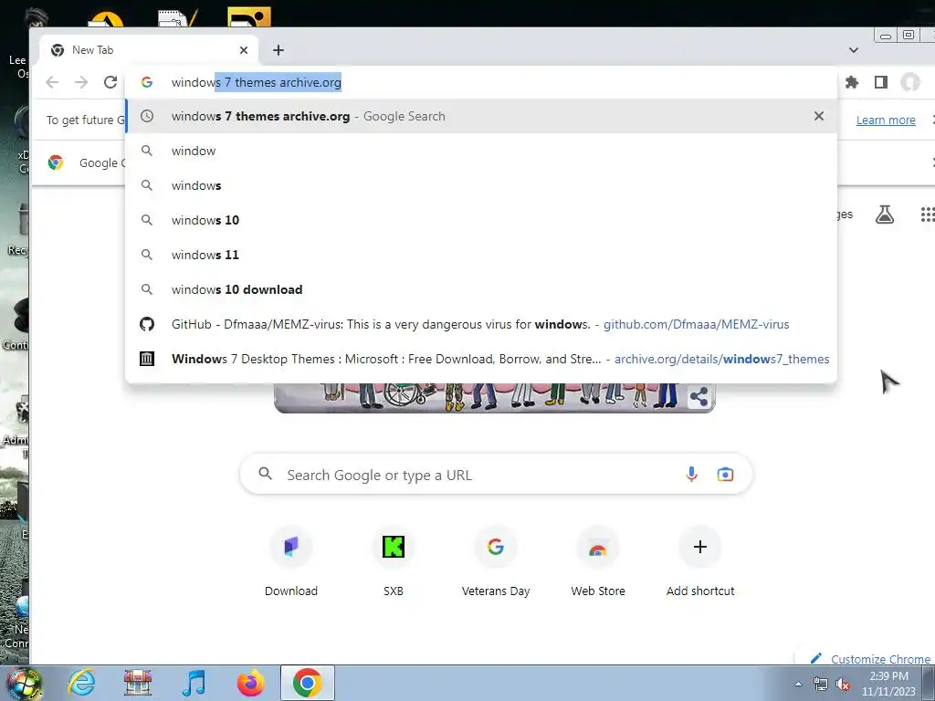The image size is (935, 701).
Task: Click the Add shortcut button
Action: [x=700, y=562]
